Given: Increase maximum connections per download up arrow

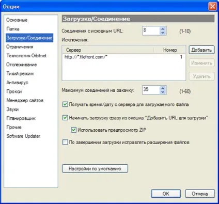Looking at the screenshot, I should coord(163,88).
